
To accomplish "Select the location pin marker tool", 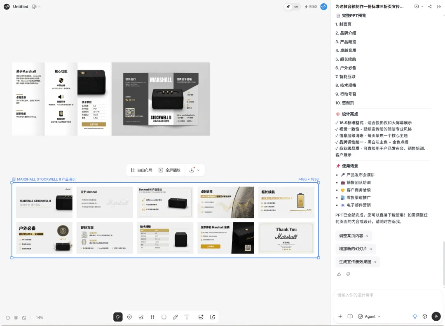I will point(129,317).
